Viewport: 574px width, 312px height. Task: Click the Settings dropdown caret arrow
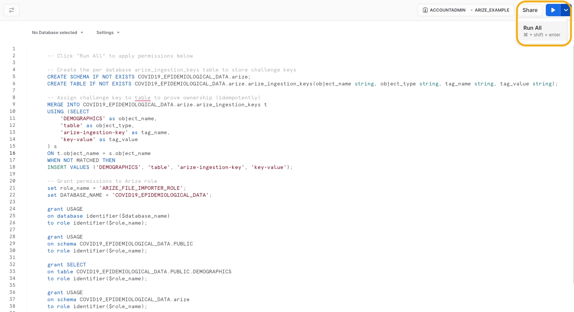(x=118, y=32)
